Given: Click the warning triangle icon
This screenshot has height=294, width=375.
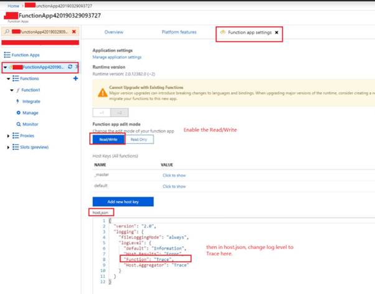Looking at the screenshot, I should click(103, 93).
